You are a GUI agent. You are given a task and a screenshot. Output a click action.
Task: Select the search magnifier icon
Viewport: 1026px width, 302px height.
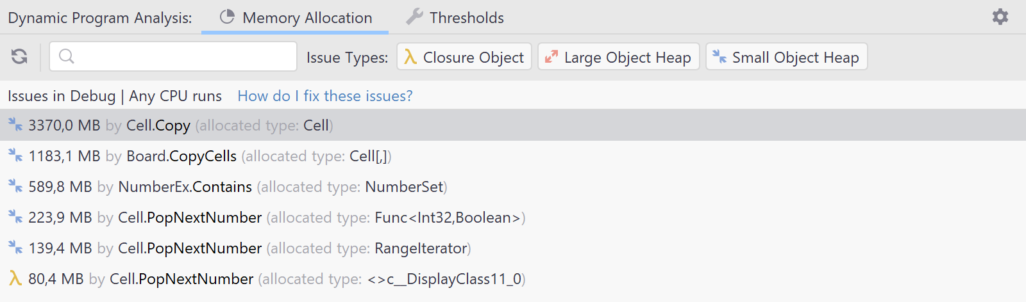point(67,56)
